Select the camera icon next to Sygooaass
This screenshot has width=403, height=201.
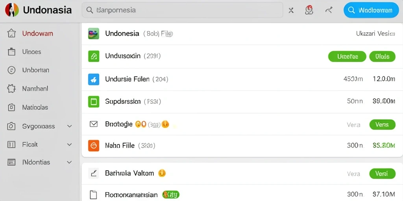point(11,126)
